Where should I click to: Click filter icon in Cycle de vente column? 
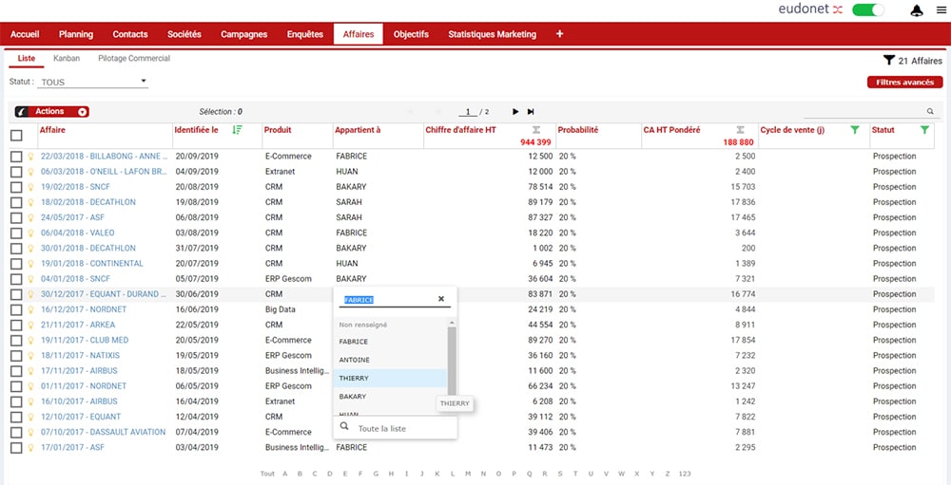click(855, 130)
